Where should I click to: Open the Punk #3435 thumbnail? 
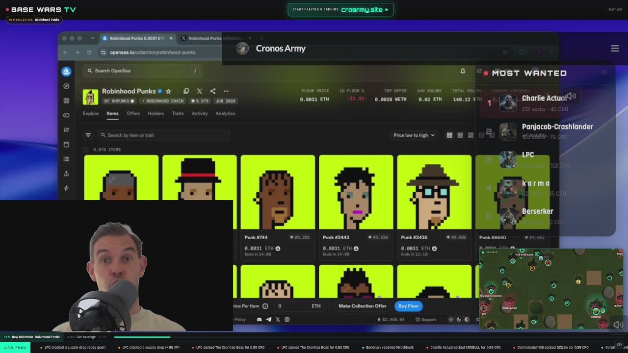(434, 192)
